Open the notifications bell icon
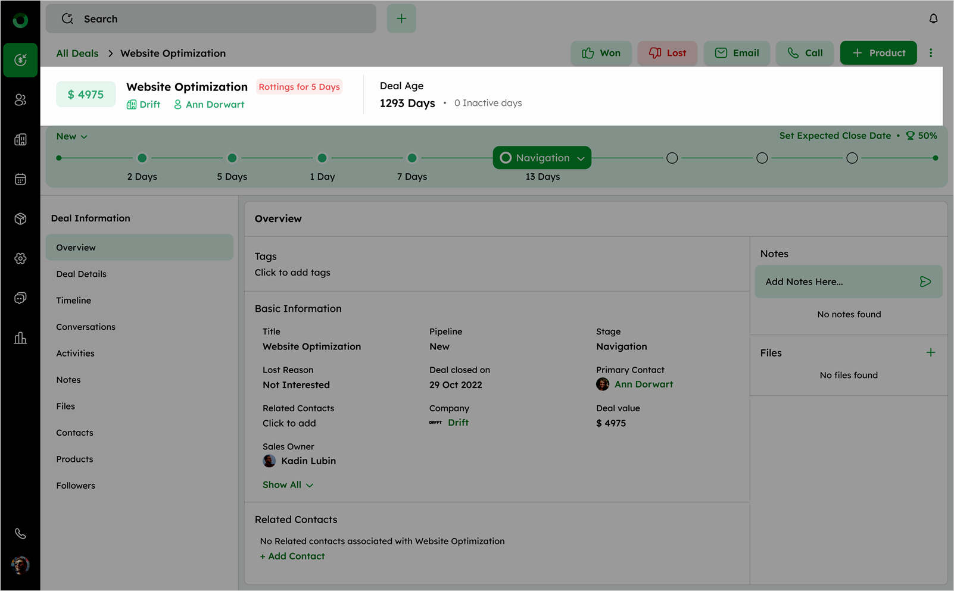954x591 pixels. 933,18
